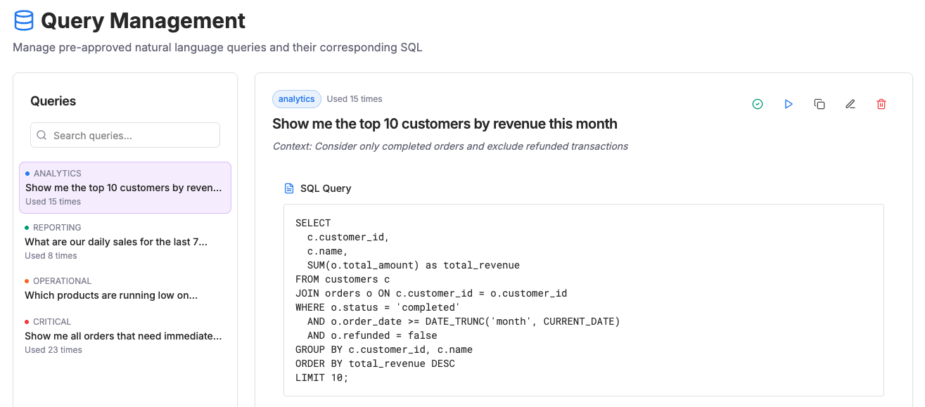The width and height of the screenshot is (925, 407).
Task: Run the SQL query with the play icon
Action: tap(789, 103)
